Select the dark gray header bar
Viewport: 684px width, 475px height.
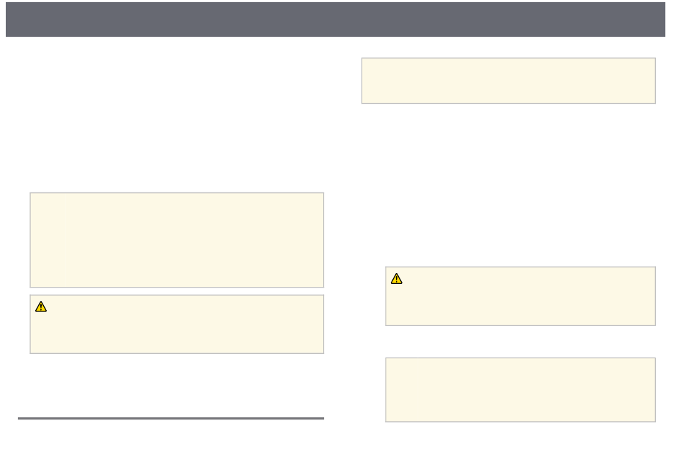(x=335, y=19)
